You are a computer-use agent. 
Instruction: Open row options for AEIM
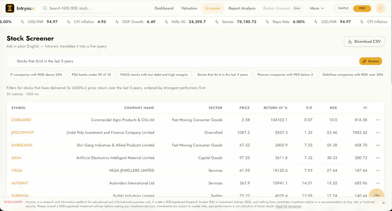tap(378, 158)
